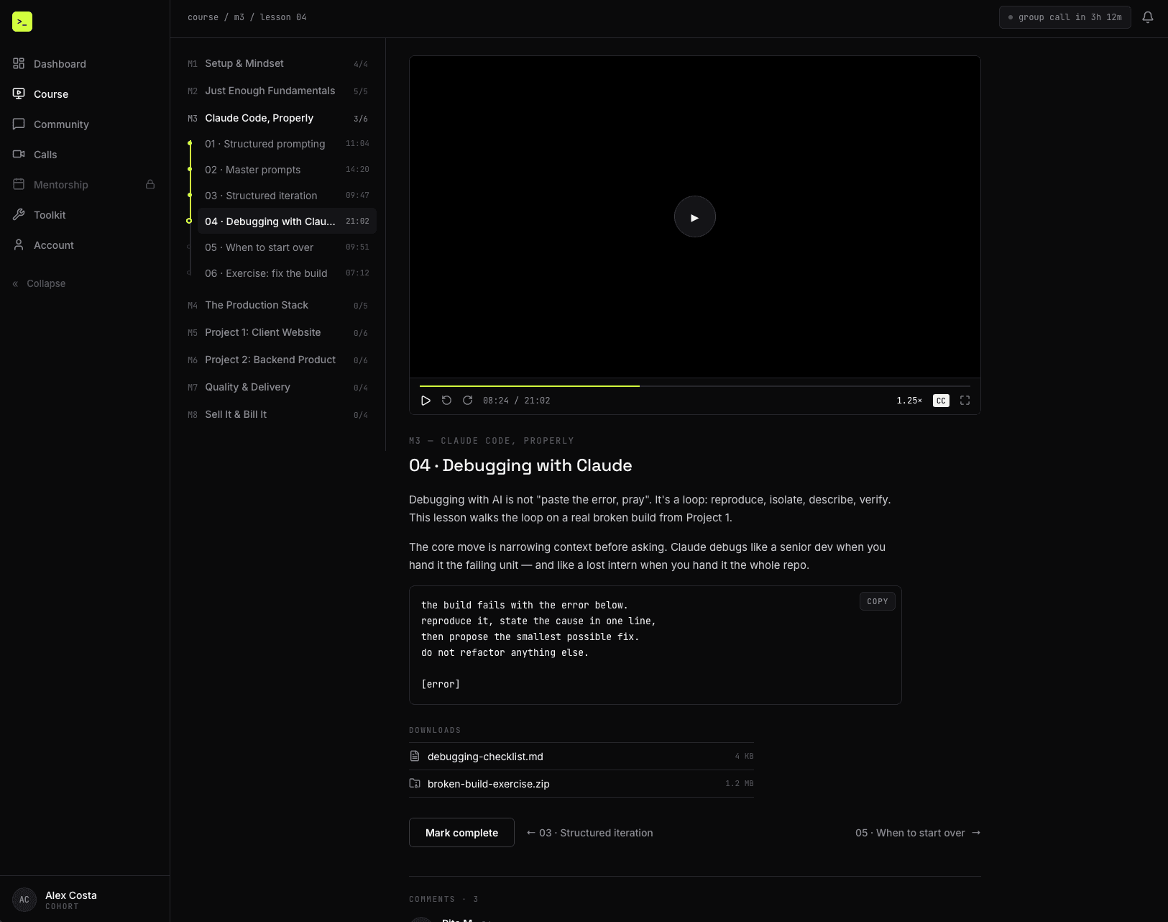Viewport: 1168px width, 922px height.
Task: Open lesson 02 Master prompts
Action: click(287, 170)
